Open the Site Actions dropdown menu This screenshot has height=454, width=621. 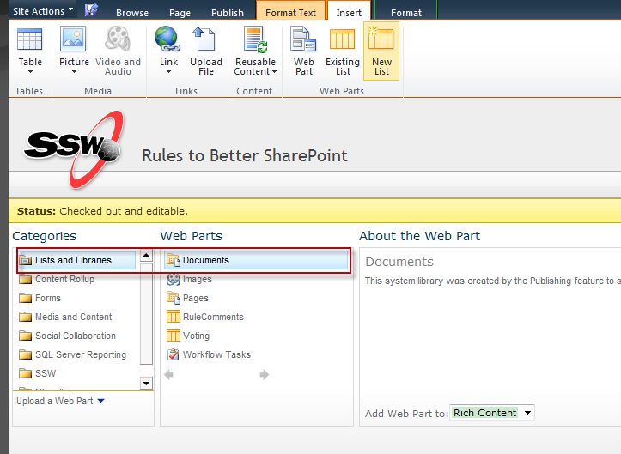point(43,11)
